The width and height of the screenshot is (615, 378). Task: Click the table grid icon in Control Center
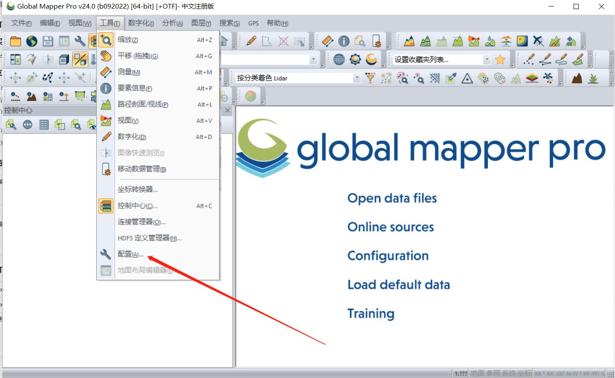44,125
